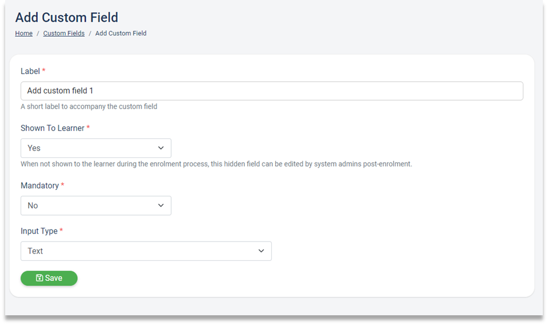Click the chevron arrow in Mandatory select

161,205
